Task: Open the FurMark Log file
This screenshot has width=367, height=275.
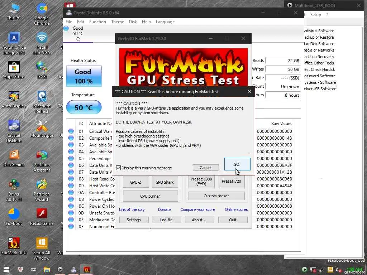Action: click(x=166, y=220)
